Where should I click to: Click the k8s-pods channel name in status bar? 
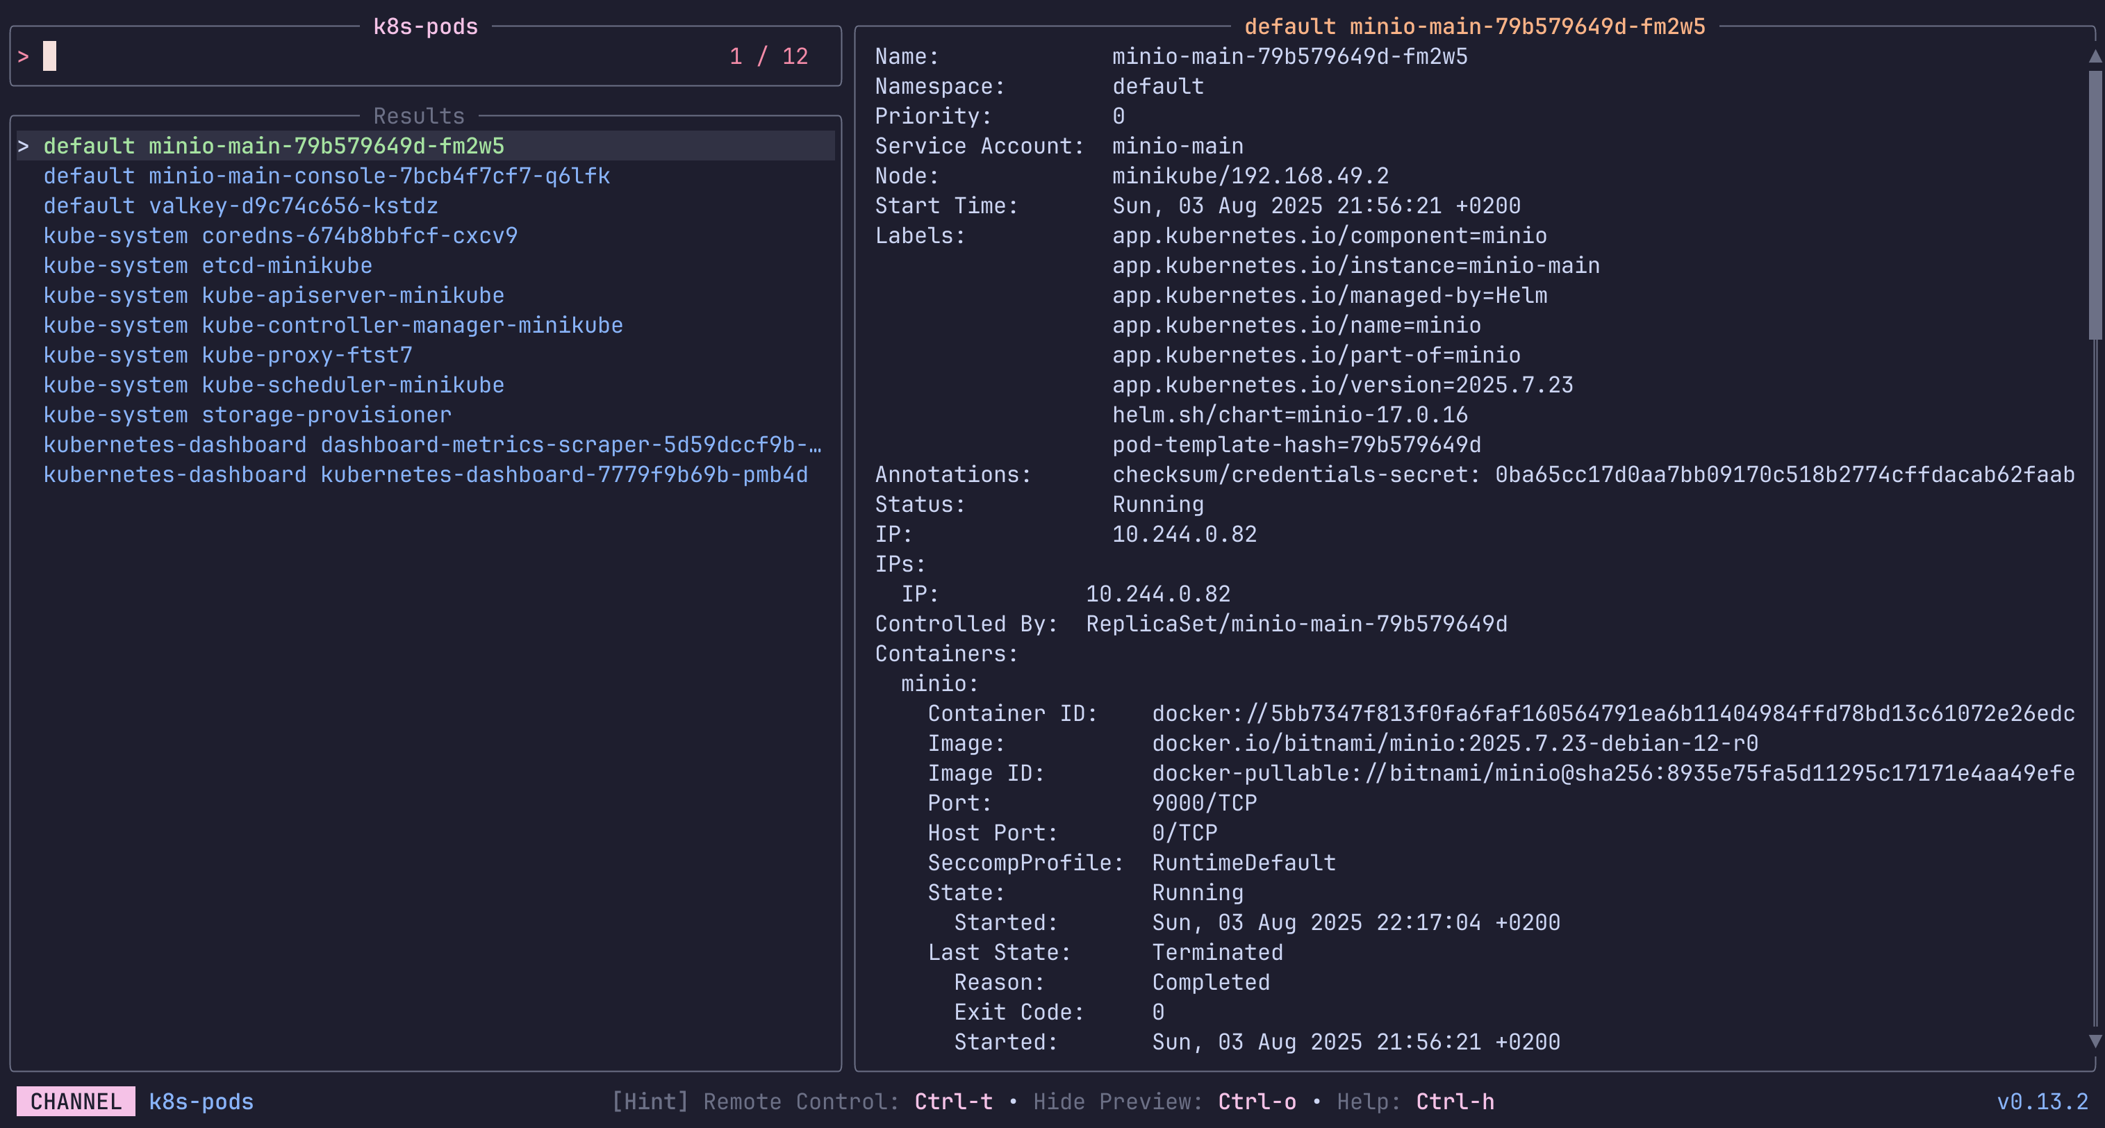tap(201, 1102)
